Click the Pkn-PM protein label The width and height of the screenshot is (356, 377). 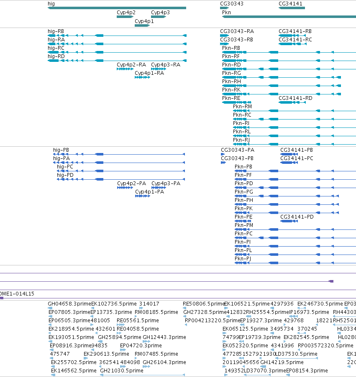244,225
